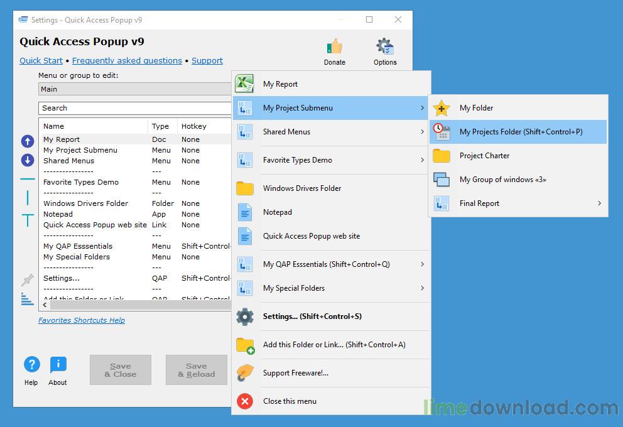Expand the My Special Folders submenu arrow

(x=422, y=288)
